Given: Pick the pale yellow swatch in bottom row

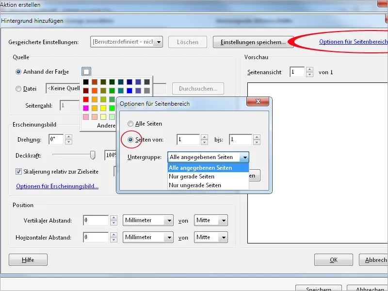Looking at the screenshot, I should click(x=103, y=116).
